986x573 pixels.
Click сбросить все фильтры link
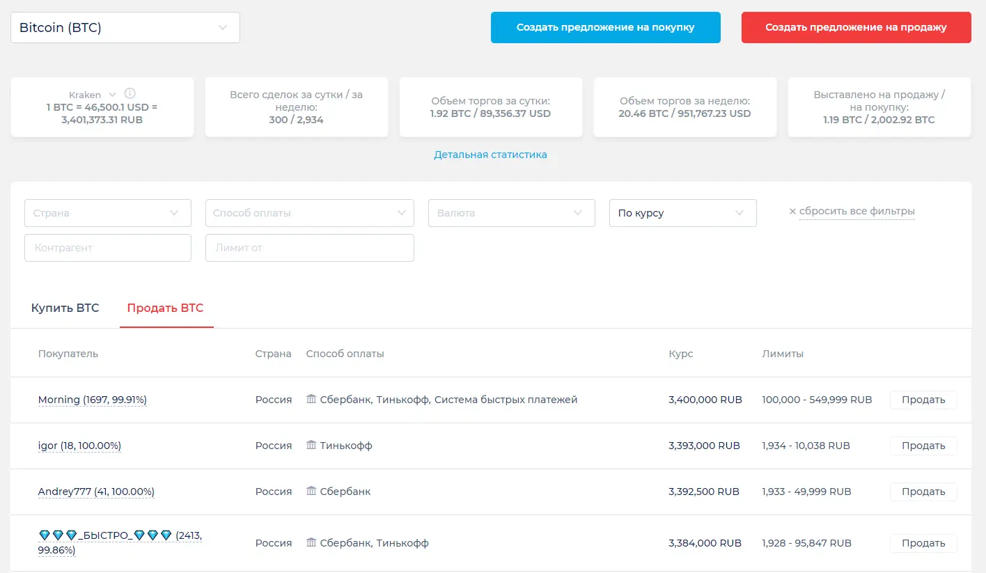tap(857, 211)
